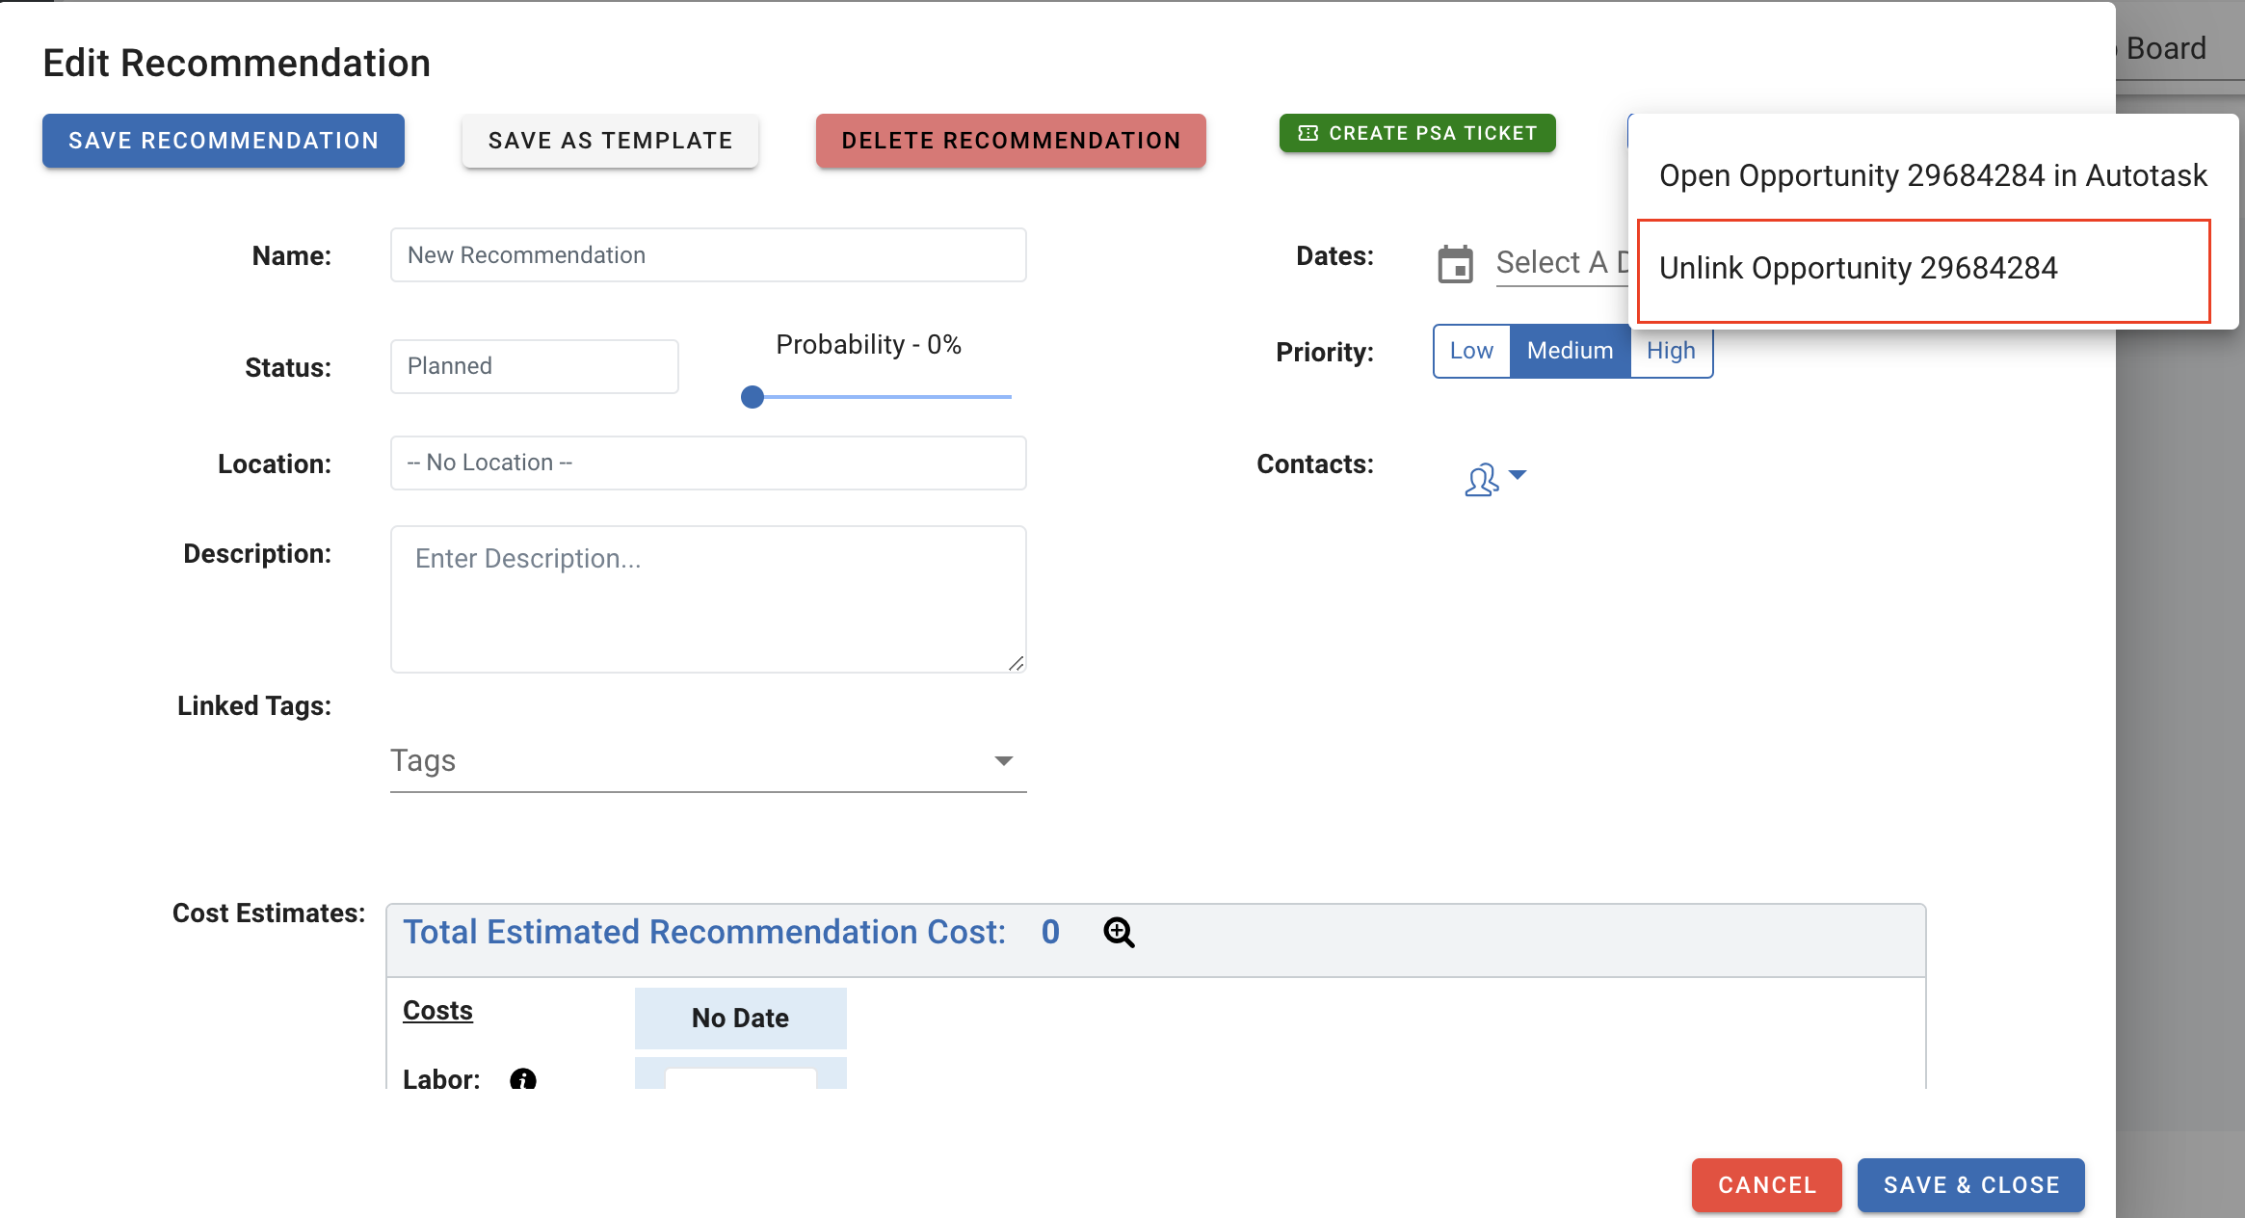
Task: Expand the Linked Tags dropdown
Action: pos(1004,760)
